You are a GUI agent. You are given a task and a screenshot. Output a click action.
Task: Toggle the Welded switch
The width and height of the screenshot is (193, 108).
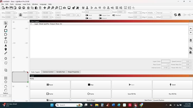click(114, 15)
